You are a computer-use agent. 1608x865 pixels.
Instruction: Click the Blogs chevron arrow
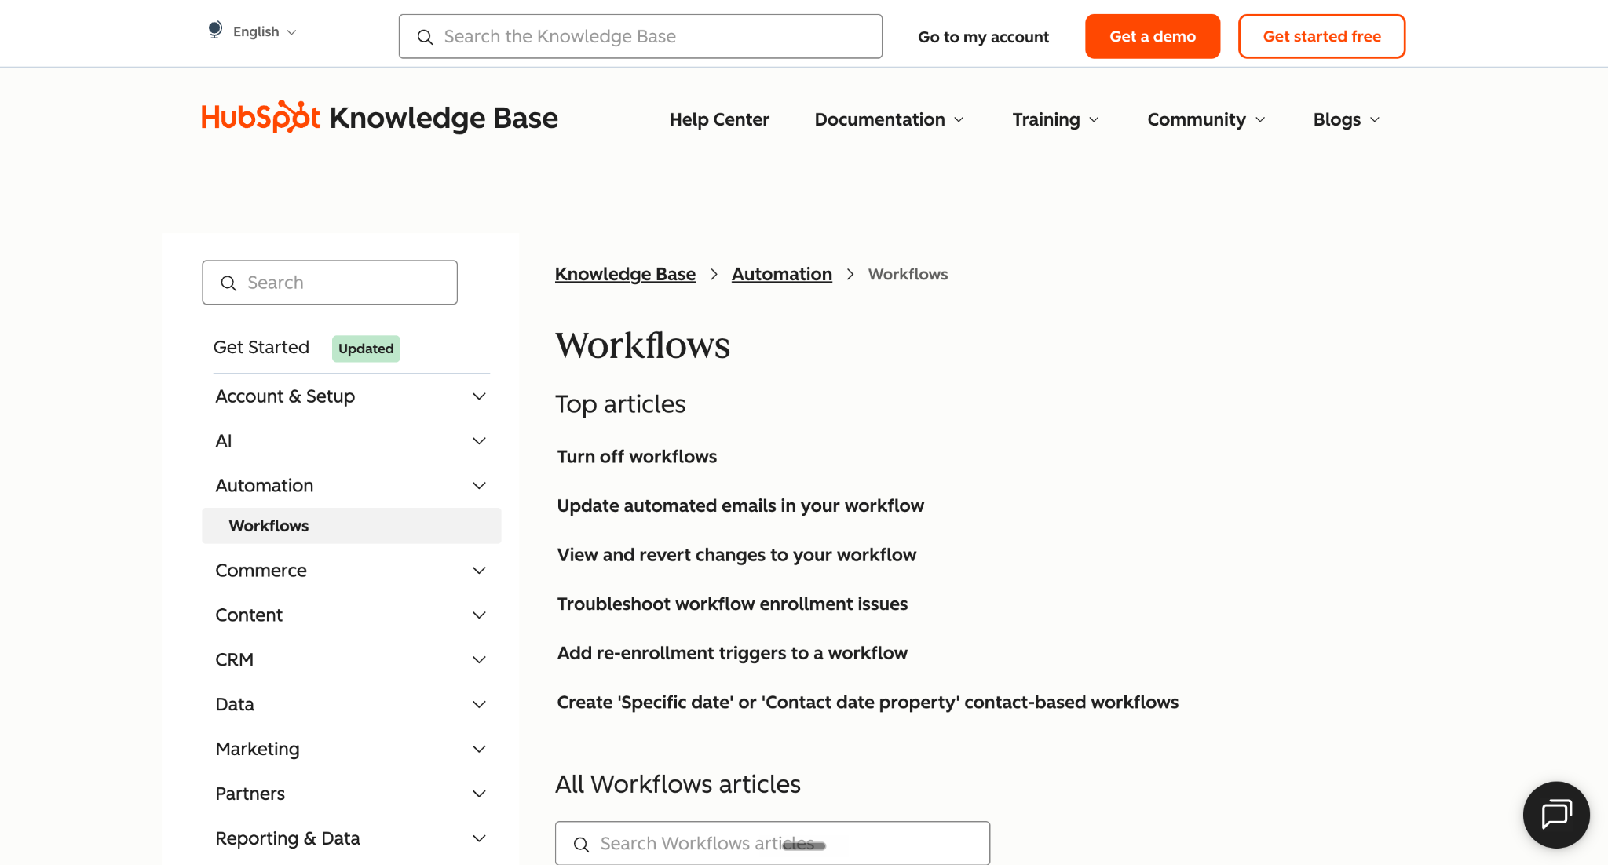point(1375,119)
